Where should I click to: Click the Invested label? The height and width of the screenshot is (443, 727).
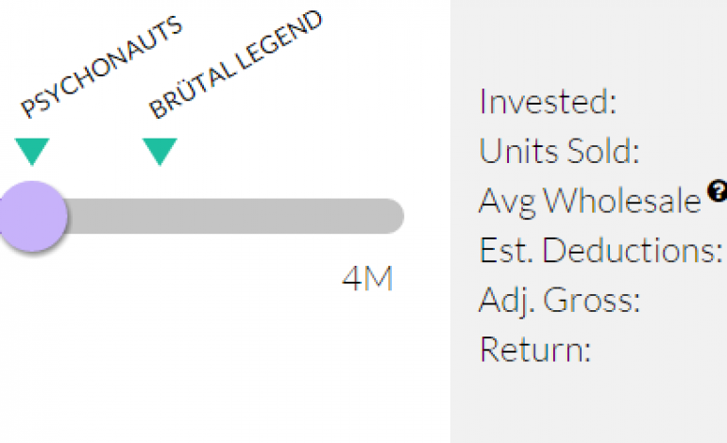(548, 101)
